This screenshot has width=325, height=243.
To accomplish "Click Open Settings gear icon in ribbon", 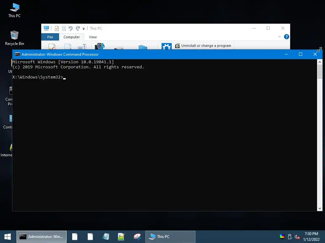I will click(166, 46).
